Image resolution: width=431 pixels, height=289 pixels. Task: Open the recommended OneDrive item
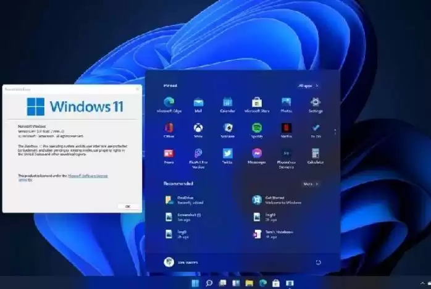coord(184,200)
